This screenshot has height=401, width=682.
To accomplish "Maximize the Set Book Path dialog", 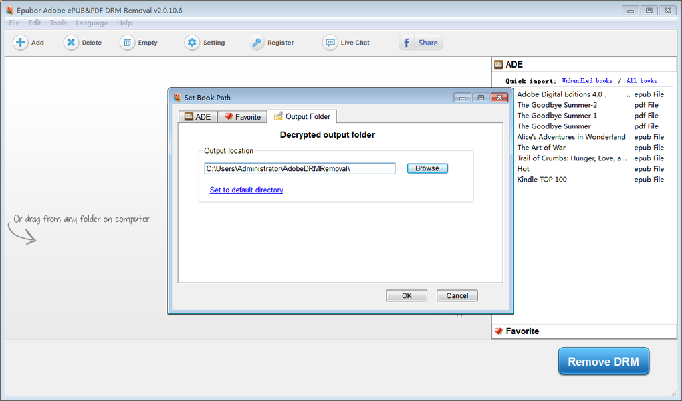I will coord(481,98).
